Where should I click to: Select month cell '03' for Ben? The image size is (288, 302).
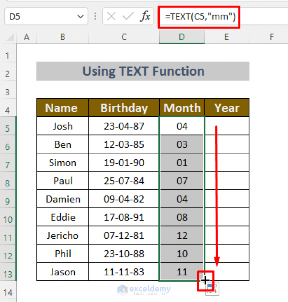tap(182, 144)
